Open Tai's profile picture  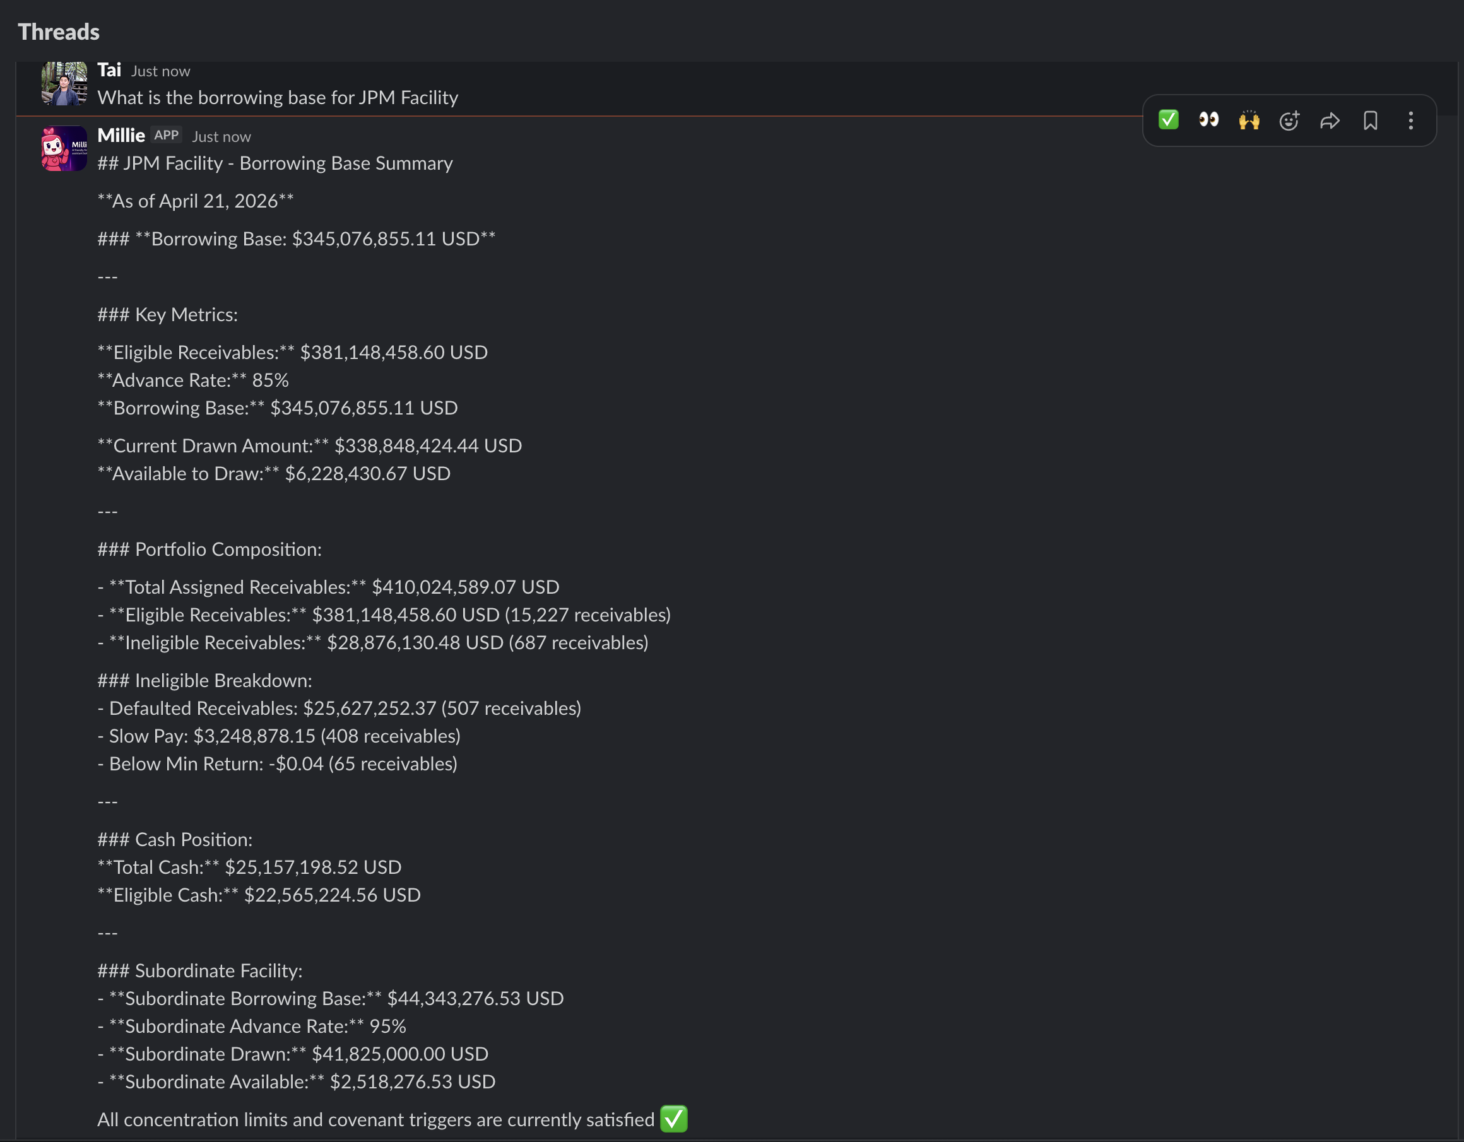[x=64, y=84]
